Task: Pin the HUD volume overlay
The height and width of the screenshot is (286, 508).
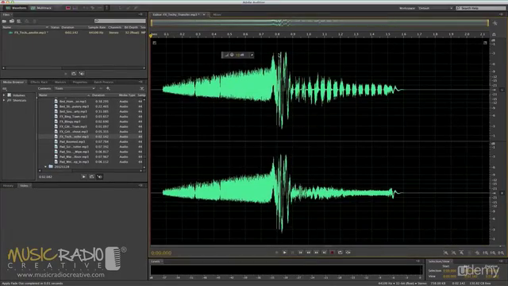Action: coord(252,55)
